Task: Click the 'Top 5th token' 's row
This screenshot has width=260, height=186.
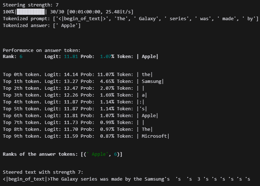Action: click(75, 109)
